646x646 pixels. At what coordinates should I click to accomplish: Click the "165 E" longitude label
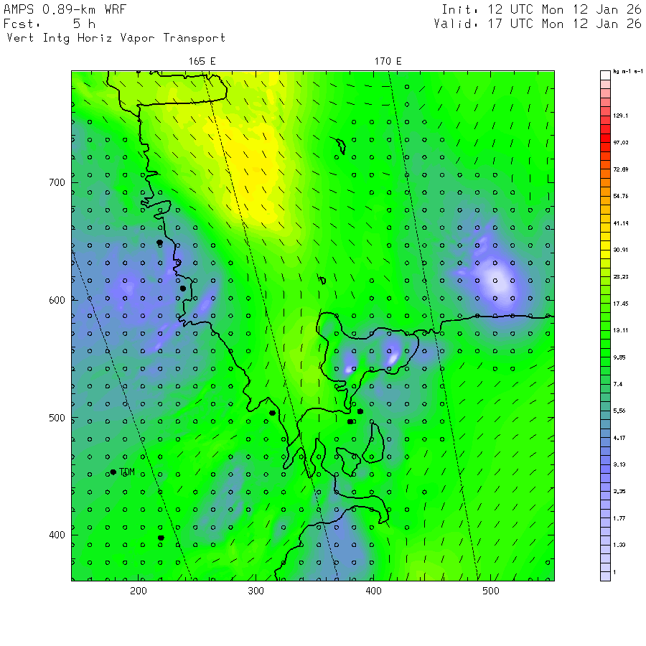coord(202,62)
